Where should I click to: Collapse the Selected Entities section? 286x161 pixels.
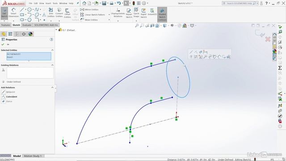point(52,50)
